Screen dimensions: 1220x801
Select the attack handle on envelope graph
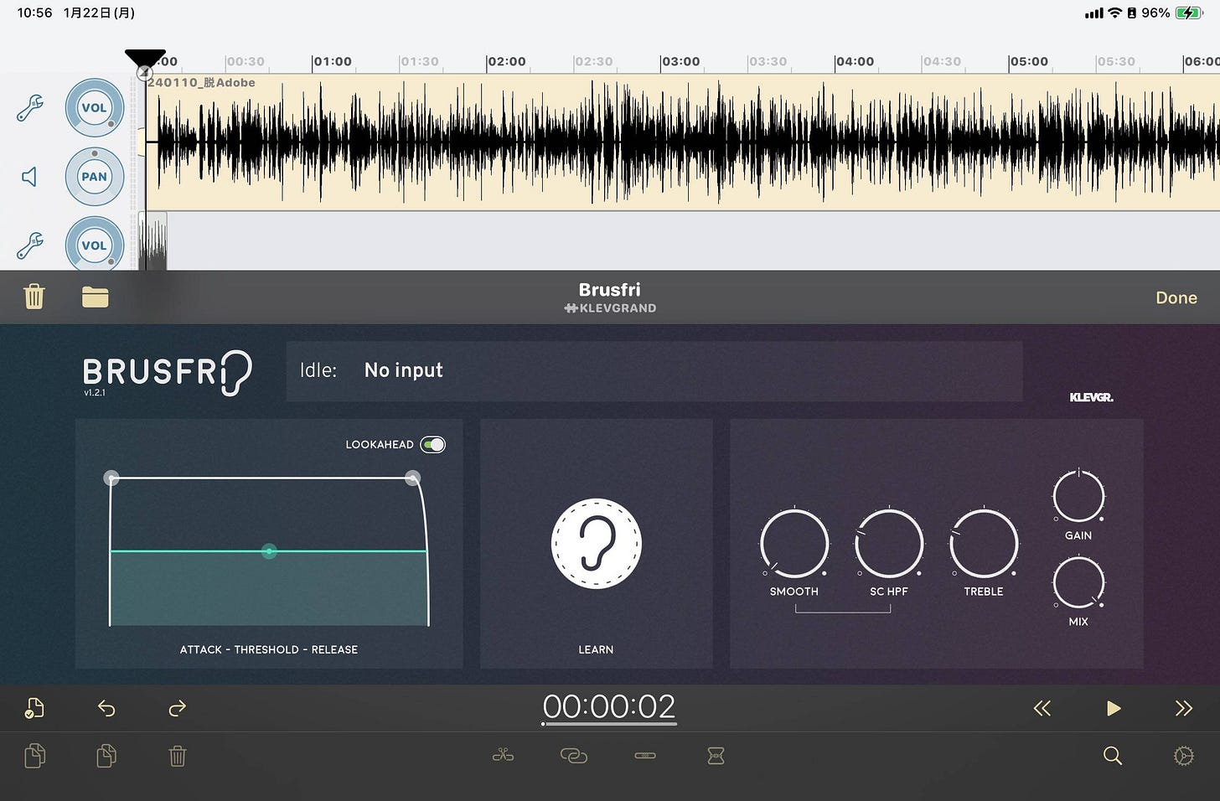[111, 478]
